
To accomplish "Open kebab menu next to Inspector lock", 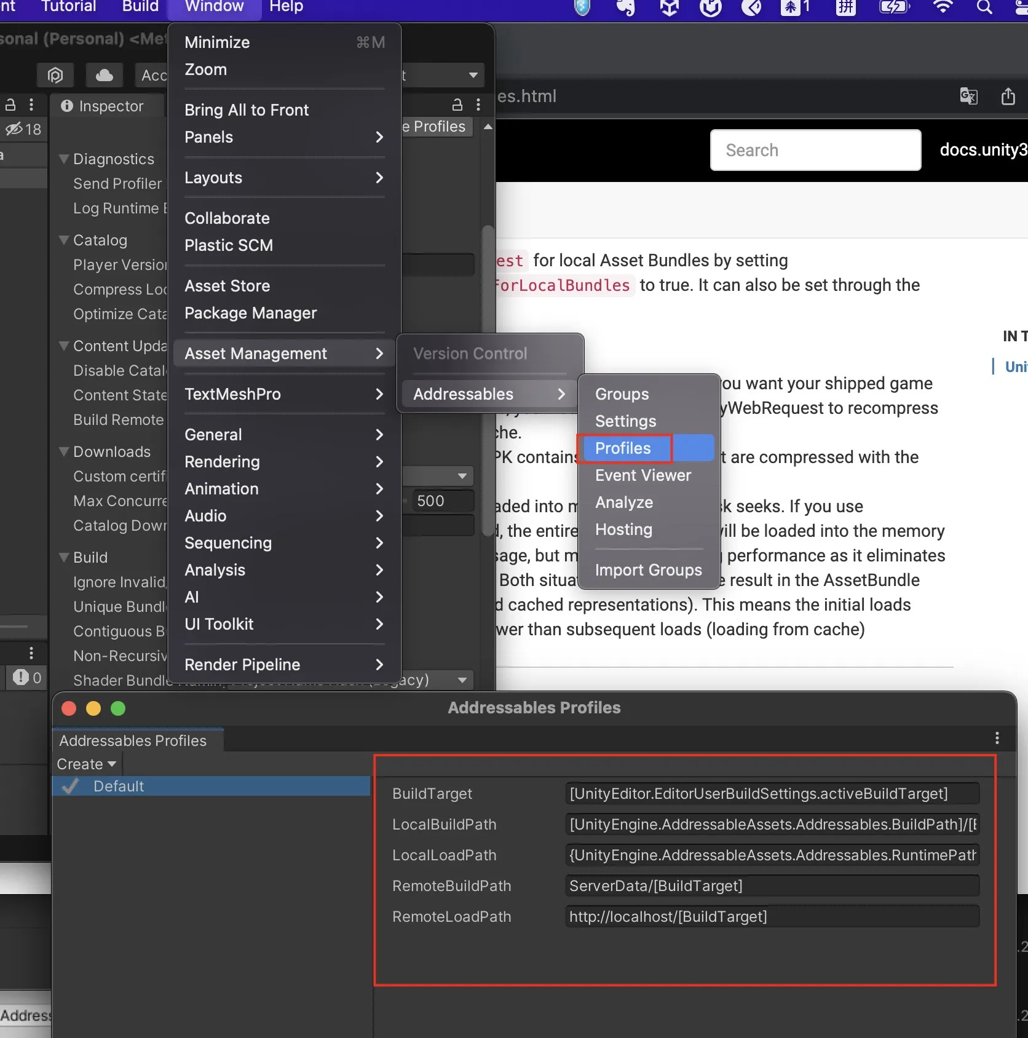I will [31, 105].
